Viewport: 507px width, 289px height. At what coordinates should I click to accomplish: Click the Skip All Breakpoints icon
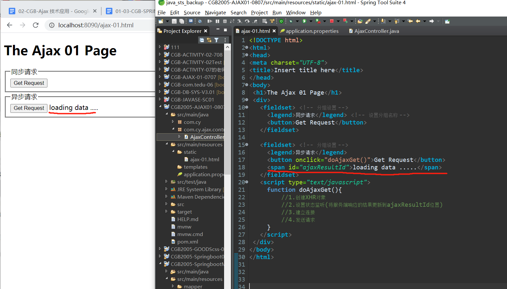[x=200, y=21]
